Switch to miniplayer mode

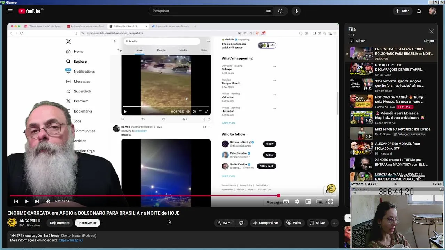(x=308, y=201)
